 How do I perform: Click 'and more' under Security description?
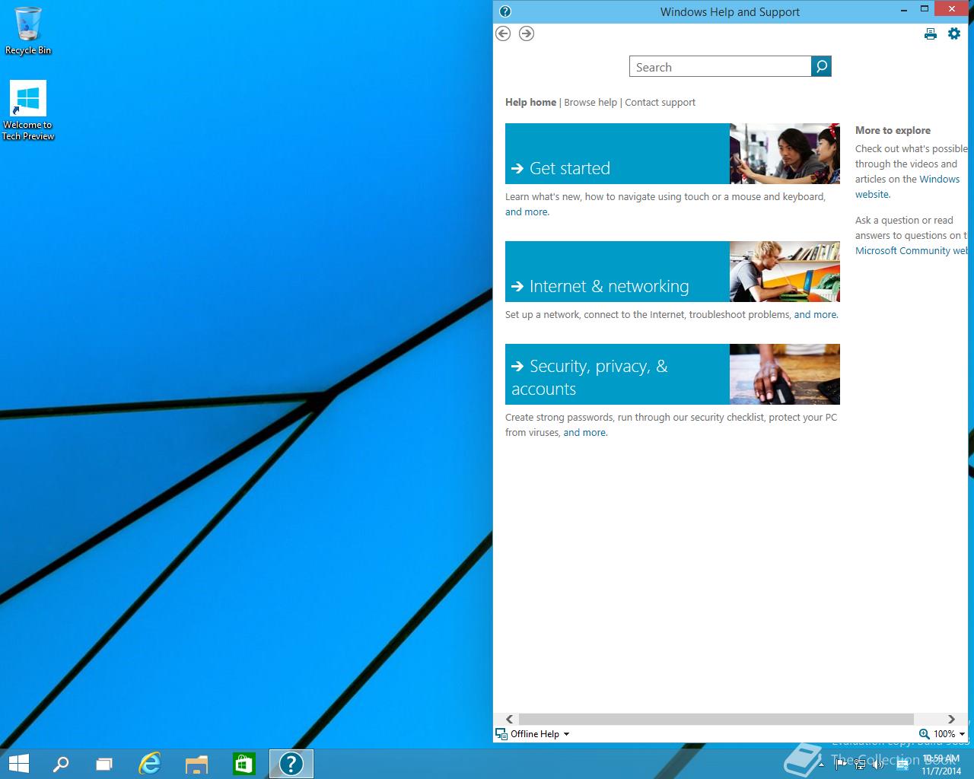584,433
